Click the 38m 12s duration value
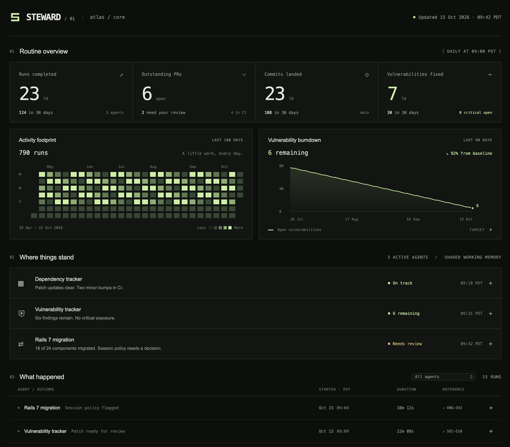The height and width of the screenshot is (447, 510). [x=405, y=408]
